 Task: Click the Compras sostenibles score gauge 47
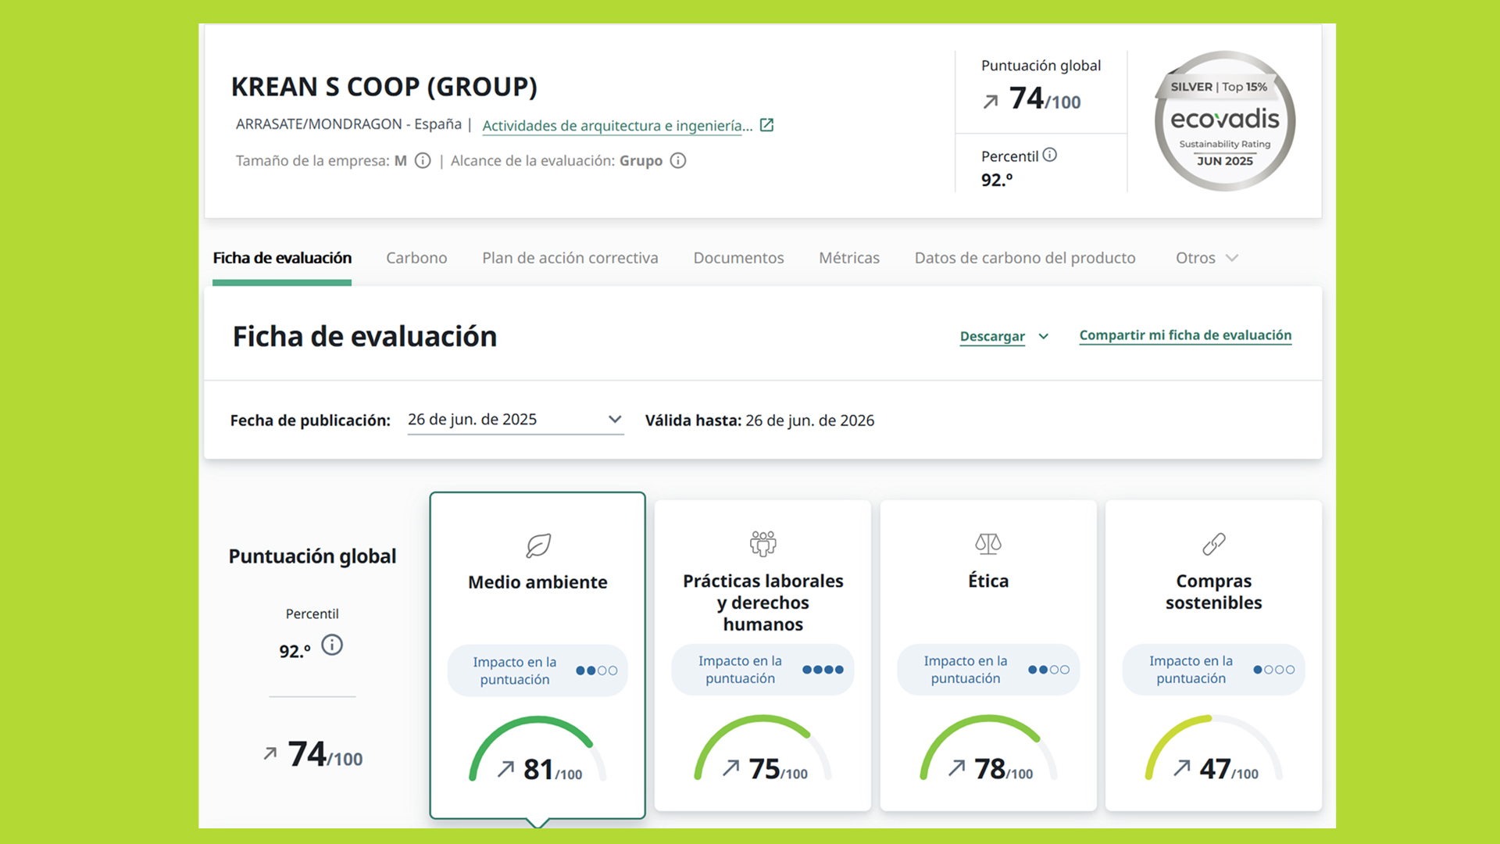pos(1214,748)
